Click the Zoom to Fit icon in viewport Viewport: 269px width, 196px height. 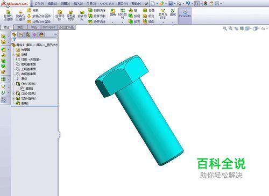[225, 28]
